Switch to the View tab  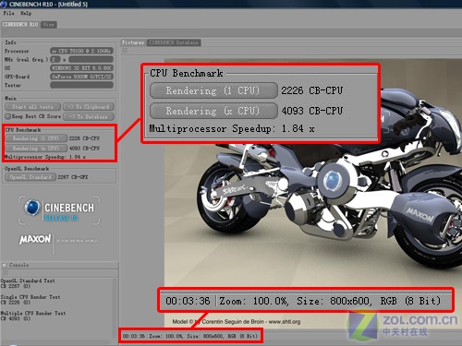pos(49,25)
